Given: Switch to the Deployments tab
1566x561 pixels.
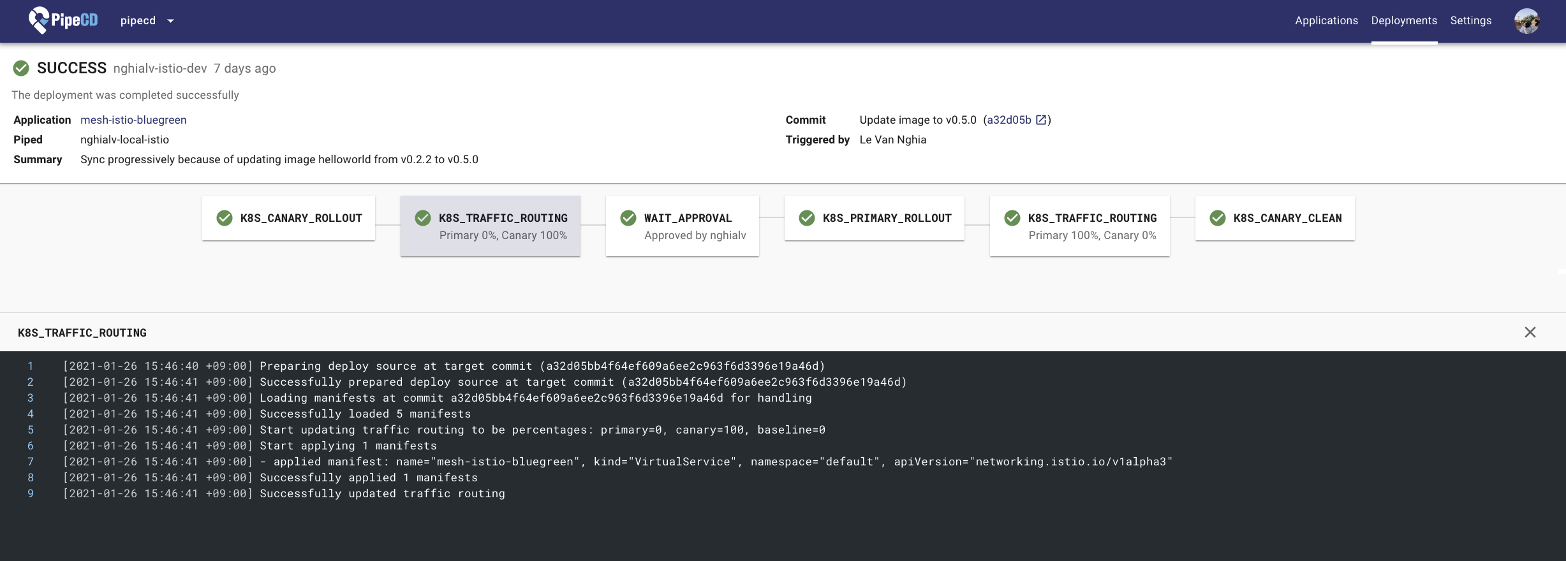Looking at the screenshot, I should [x=1404, y=20].
